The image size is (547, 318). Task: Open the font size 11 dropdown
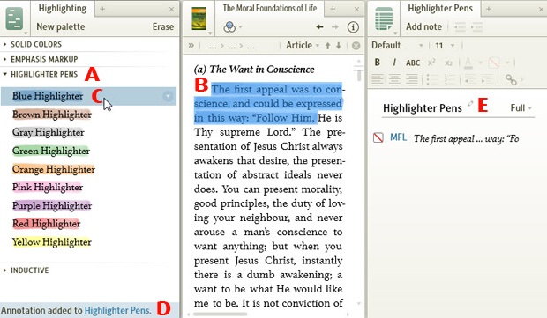point(445,45)
